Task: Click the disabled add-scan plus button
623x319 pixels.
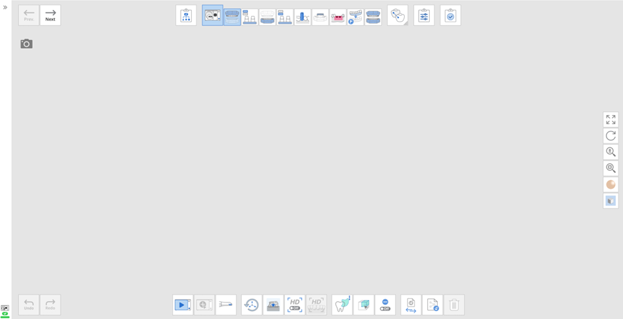Action: 204,305
